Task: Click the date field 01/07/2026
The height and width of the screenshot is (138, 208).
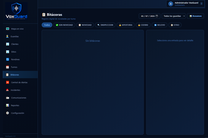Action: pyautogui.click(x=150, y=16)
